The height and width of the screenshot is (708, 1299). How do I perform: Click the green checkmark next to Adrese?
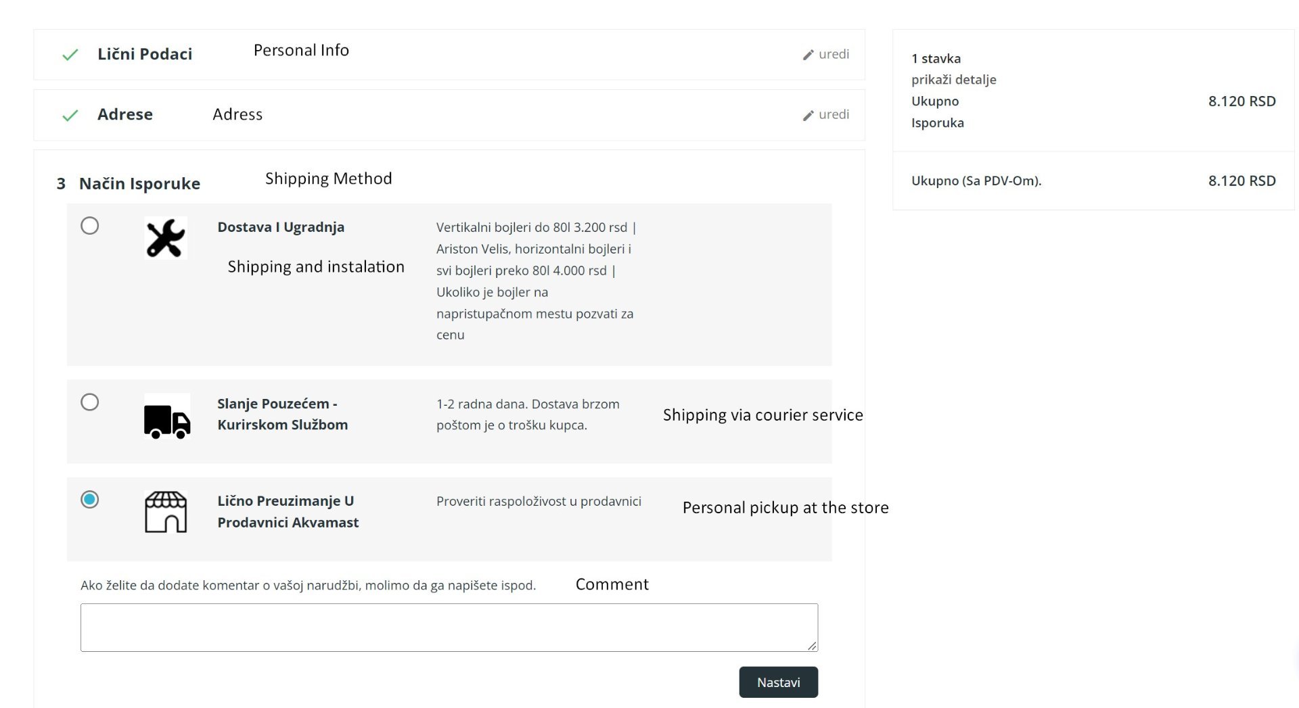point(70,116)
